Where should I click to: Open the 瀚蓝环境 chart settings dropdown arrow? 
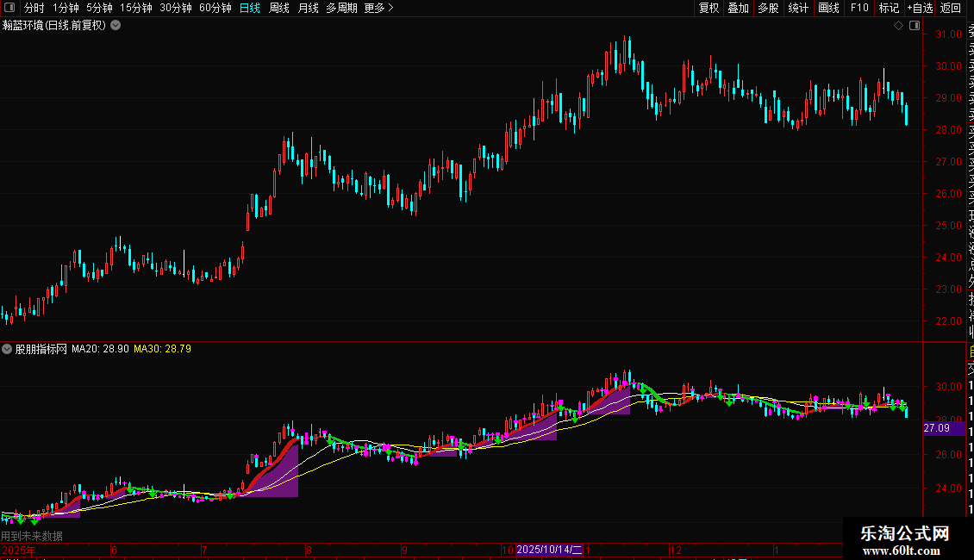pyautogui.click(x=116, y=26)
